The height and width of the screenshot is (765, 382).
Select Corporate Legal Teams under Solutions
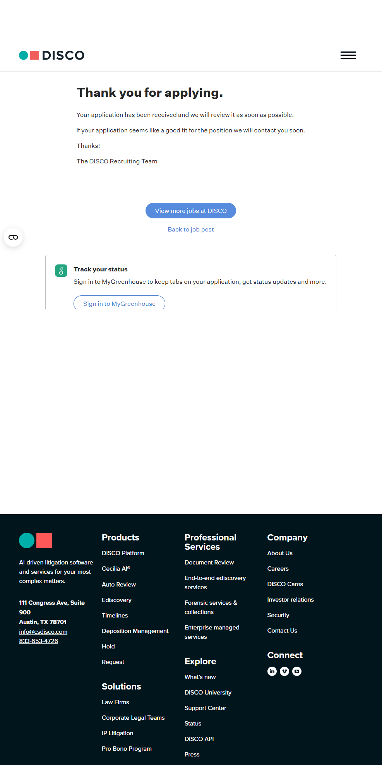tap(133, 718)
